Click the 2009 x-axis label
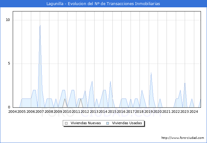This screenshot has height=143, width=207. (58, 112)
